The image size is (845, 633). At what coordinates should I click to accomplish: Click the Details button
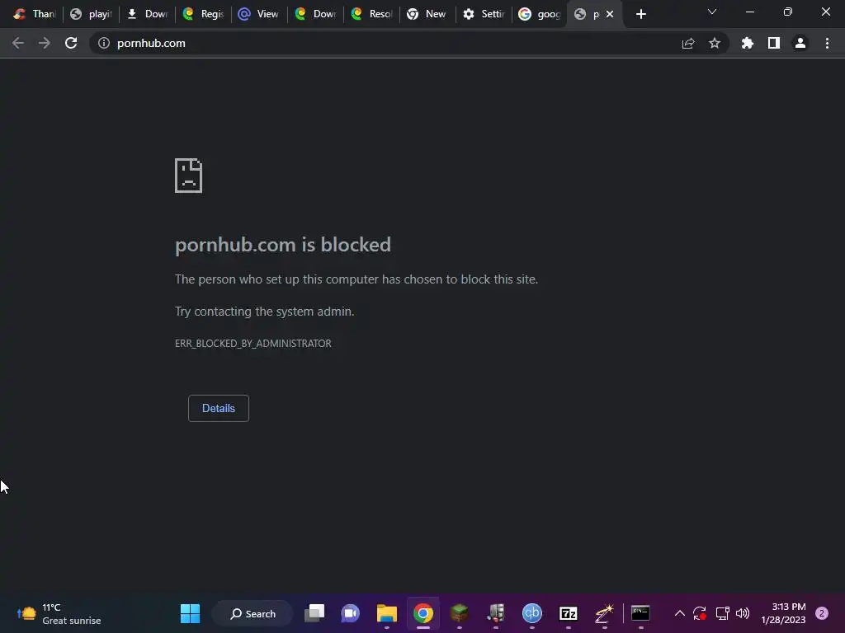[x=218, y=408]
